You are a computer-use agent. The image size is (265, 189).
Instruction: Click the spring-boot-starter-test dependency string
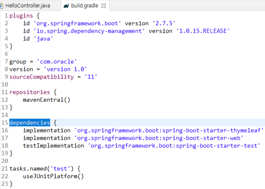[x=174, y=146]
